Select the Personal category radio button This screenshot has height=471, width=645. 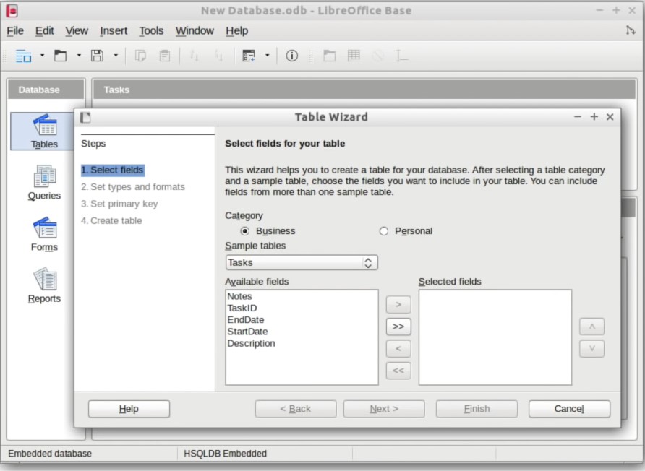(384, 231)
